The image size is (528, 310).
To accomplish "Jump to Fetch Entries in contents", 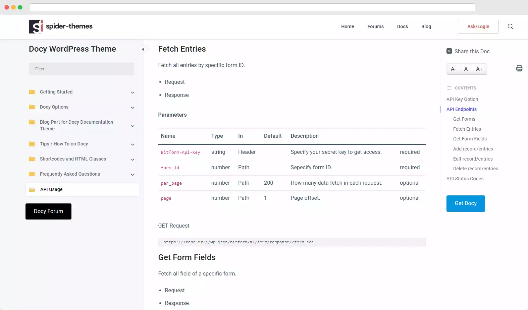I will click(467, 129).
